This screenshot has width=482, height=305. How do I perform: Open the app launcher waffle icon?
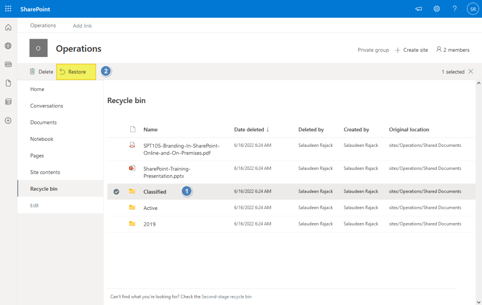pos(8,8)
